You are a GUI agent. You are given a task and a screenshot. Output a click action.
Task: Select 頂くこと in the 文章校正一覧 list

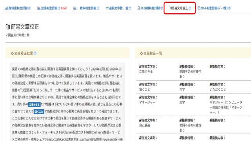point(144,90)
